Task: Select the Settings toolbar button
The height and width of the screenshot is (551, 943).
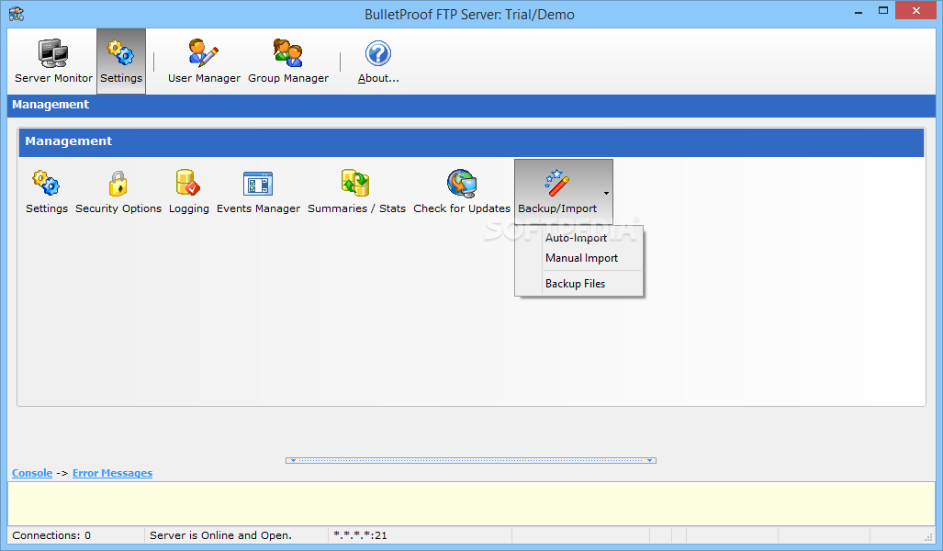Action: pos(121,62)
